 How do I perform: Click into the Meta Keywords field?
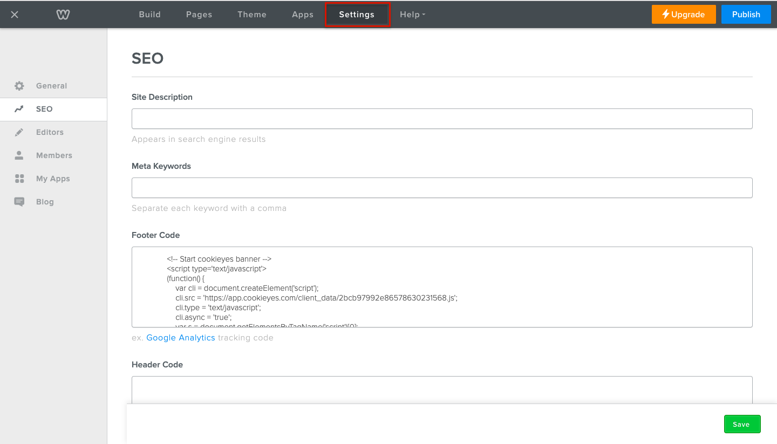coord(442,188)
